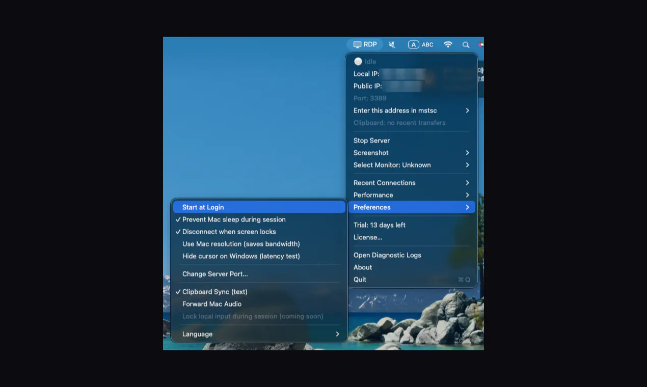Toggle Hide cursor on Windows option
This screenshot has width=647, height=387.
pyautogui.click(x=259, y=256)
